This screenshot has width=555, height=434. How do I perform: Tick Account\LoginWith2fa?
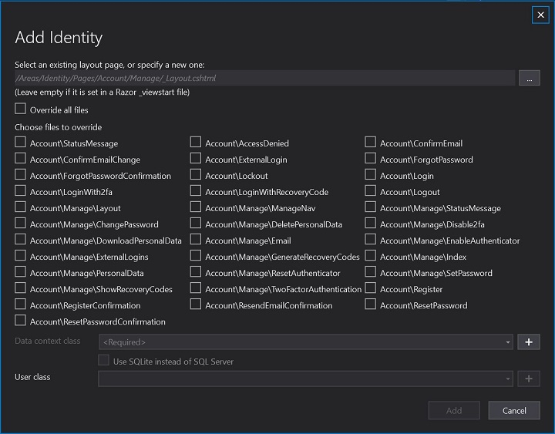pos(21,191)
